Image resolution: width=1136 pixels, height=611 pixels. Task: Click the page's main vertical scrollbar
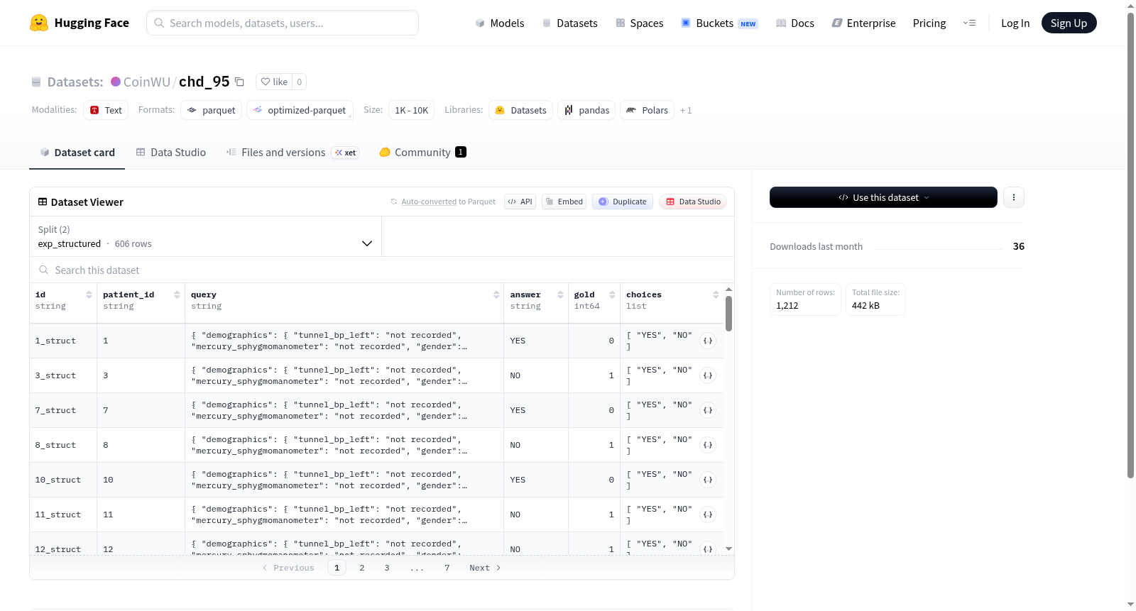[x=1131, y=245]
